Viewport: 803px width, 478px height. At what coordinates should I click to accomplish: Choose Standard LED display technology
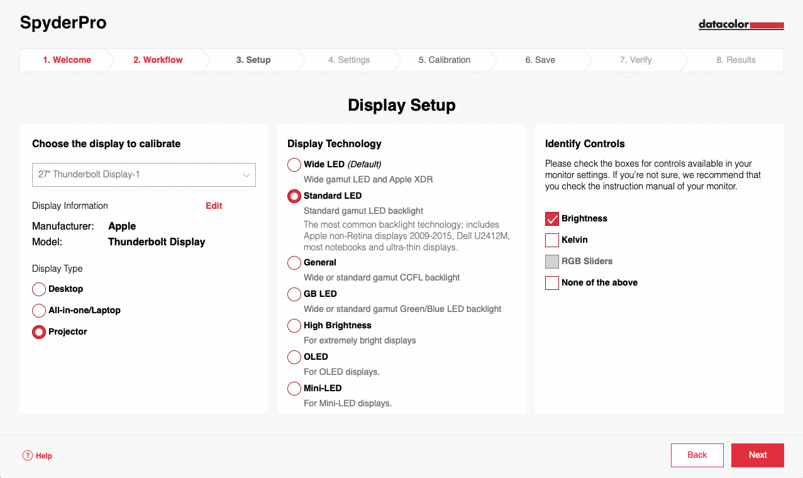point(294,196)
